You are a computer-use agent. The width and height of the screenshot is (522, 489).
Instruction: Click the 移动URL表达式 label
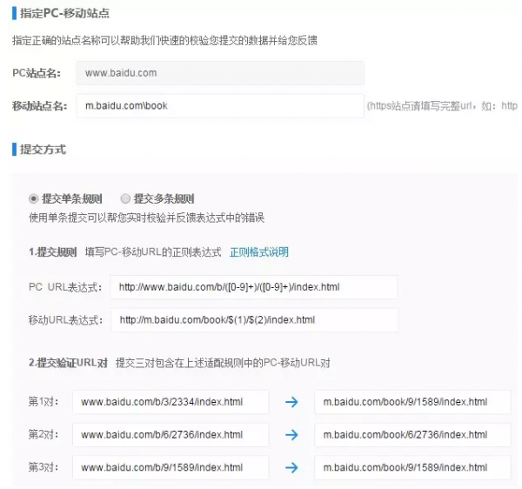click(65, 320)
